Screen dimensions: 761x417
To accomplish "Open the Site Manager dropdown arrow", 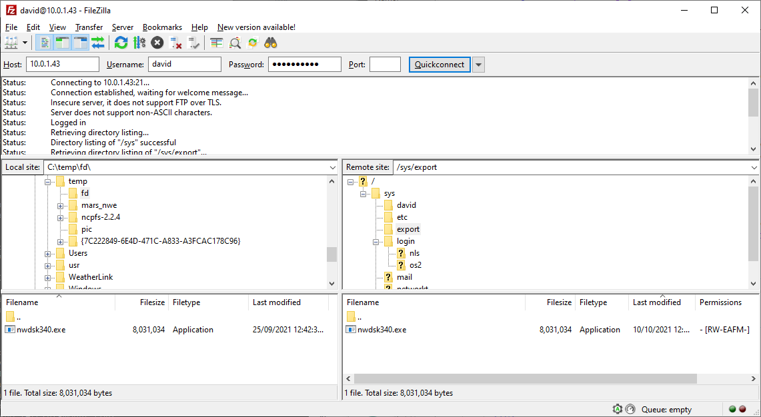I will [x=25, y=43].
